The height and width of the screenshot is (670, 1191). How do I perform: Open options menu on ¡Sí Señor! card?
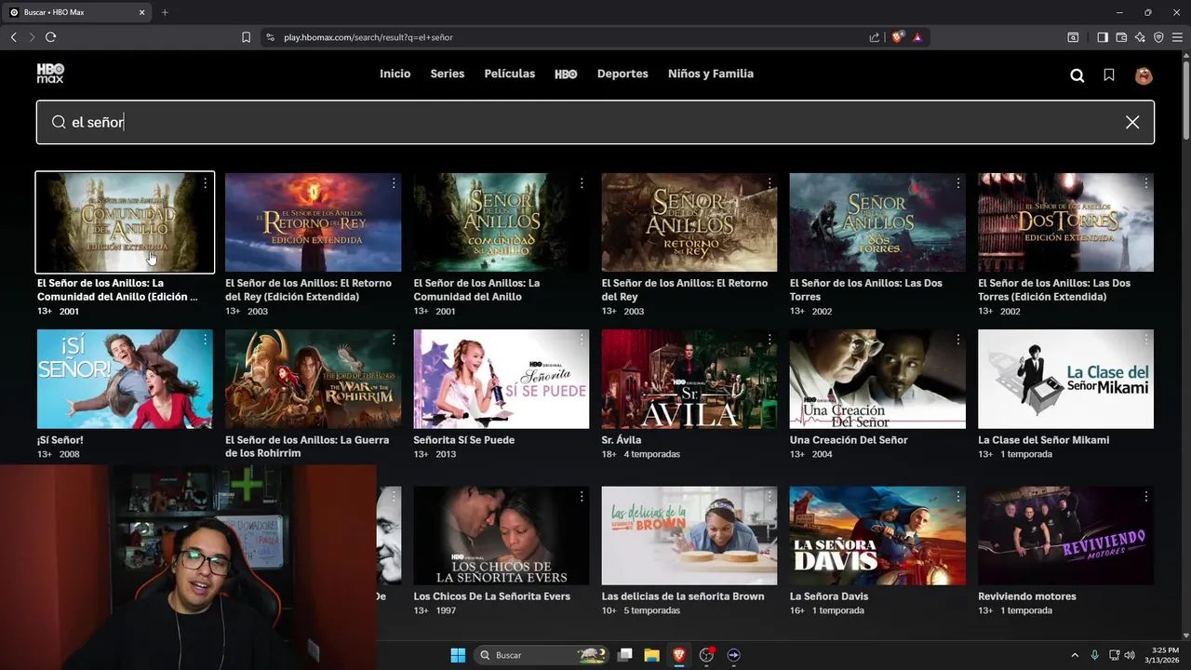205,341
